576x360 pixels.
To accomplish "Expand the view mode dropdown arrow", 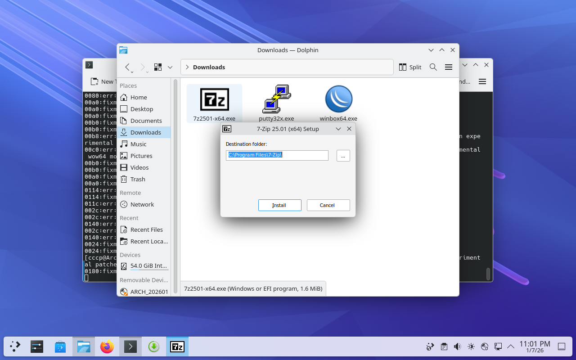I will [x=170, y=67].
